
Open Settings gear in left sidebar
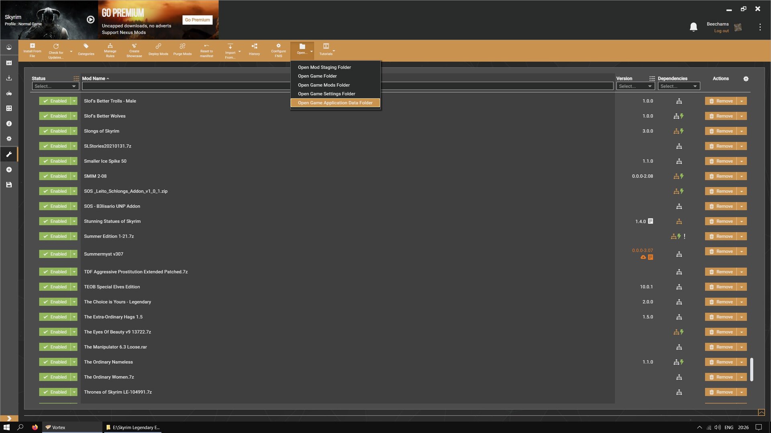point(9,139)
